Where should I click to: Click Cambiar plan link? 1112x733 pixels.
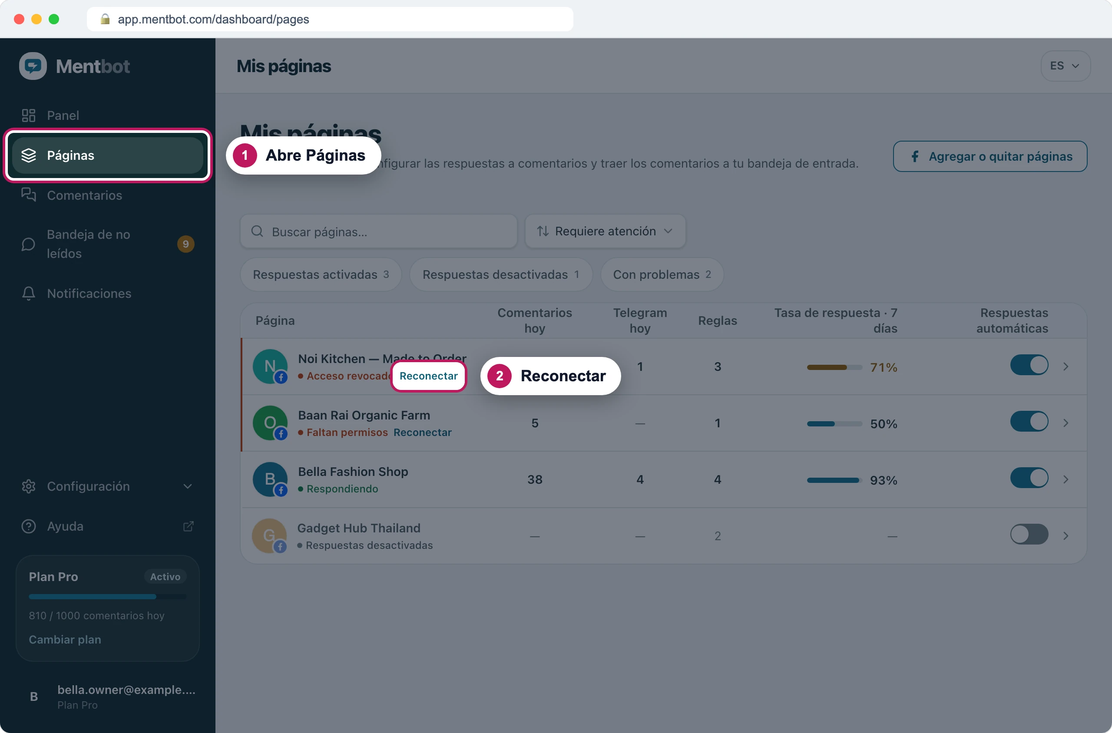(65, 640)
